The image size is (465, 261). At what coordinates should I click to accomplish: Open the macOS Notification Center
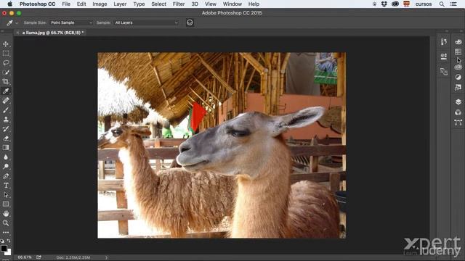pos(453,4)
